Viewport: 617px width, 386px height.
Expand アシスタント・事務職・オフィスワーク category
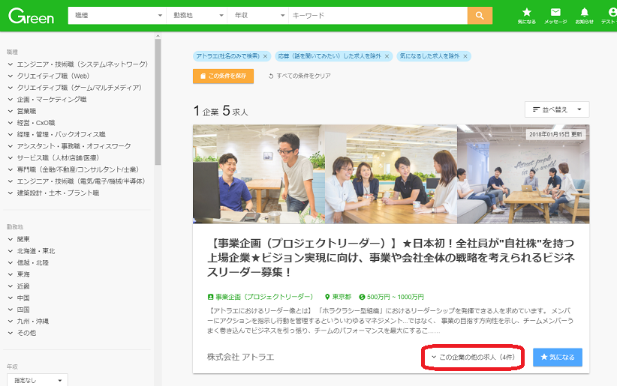69,146
